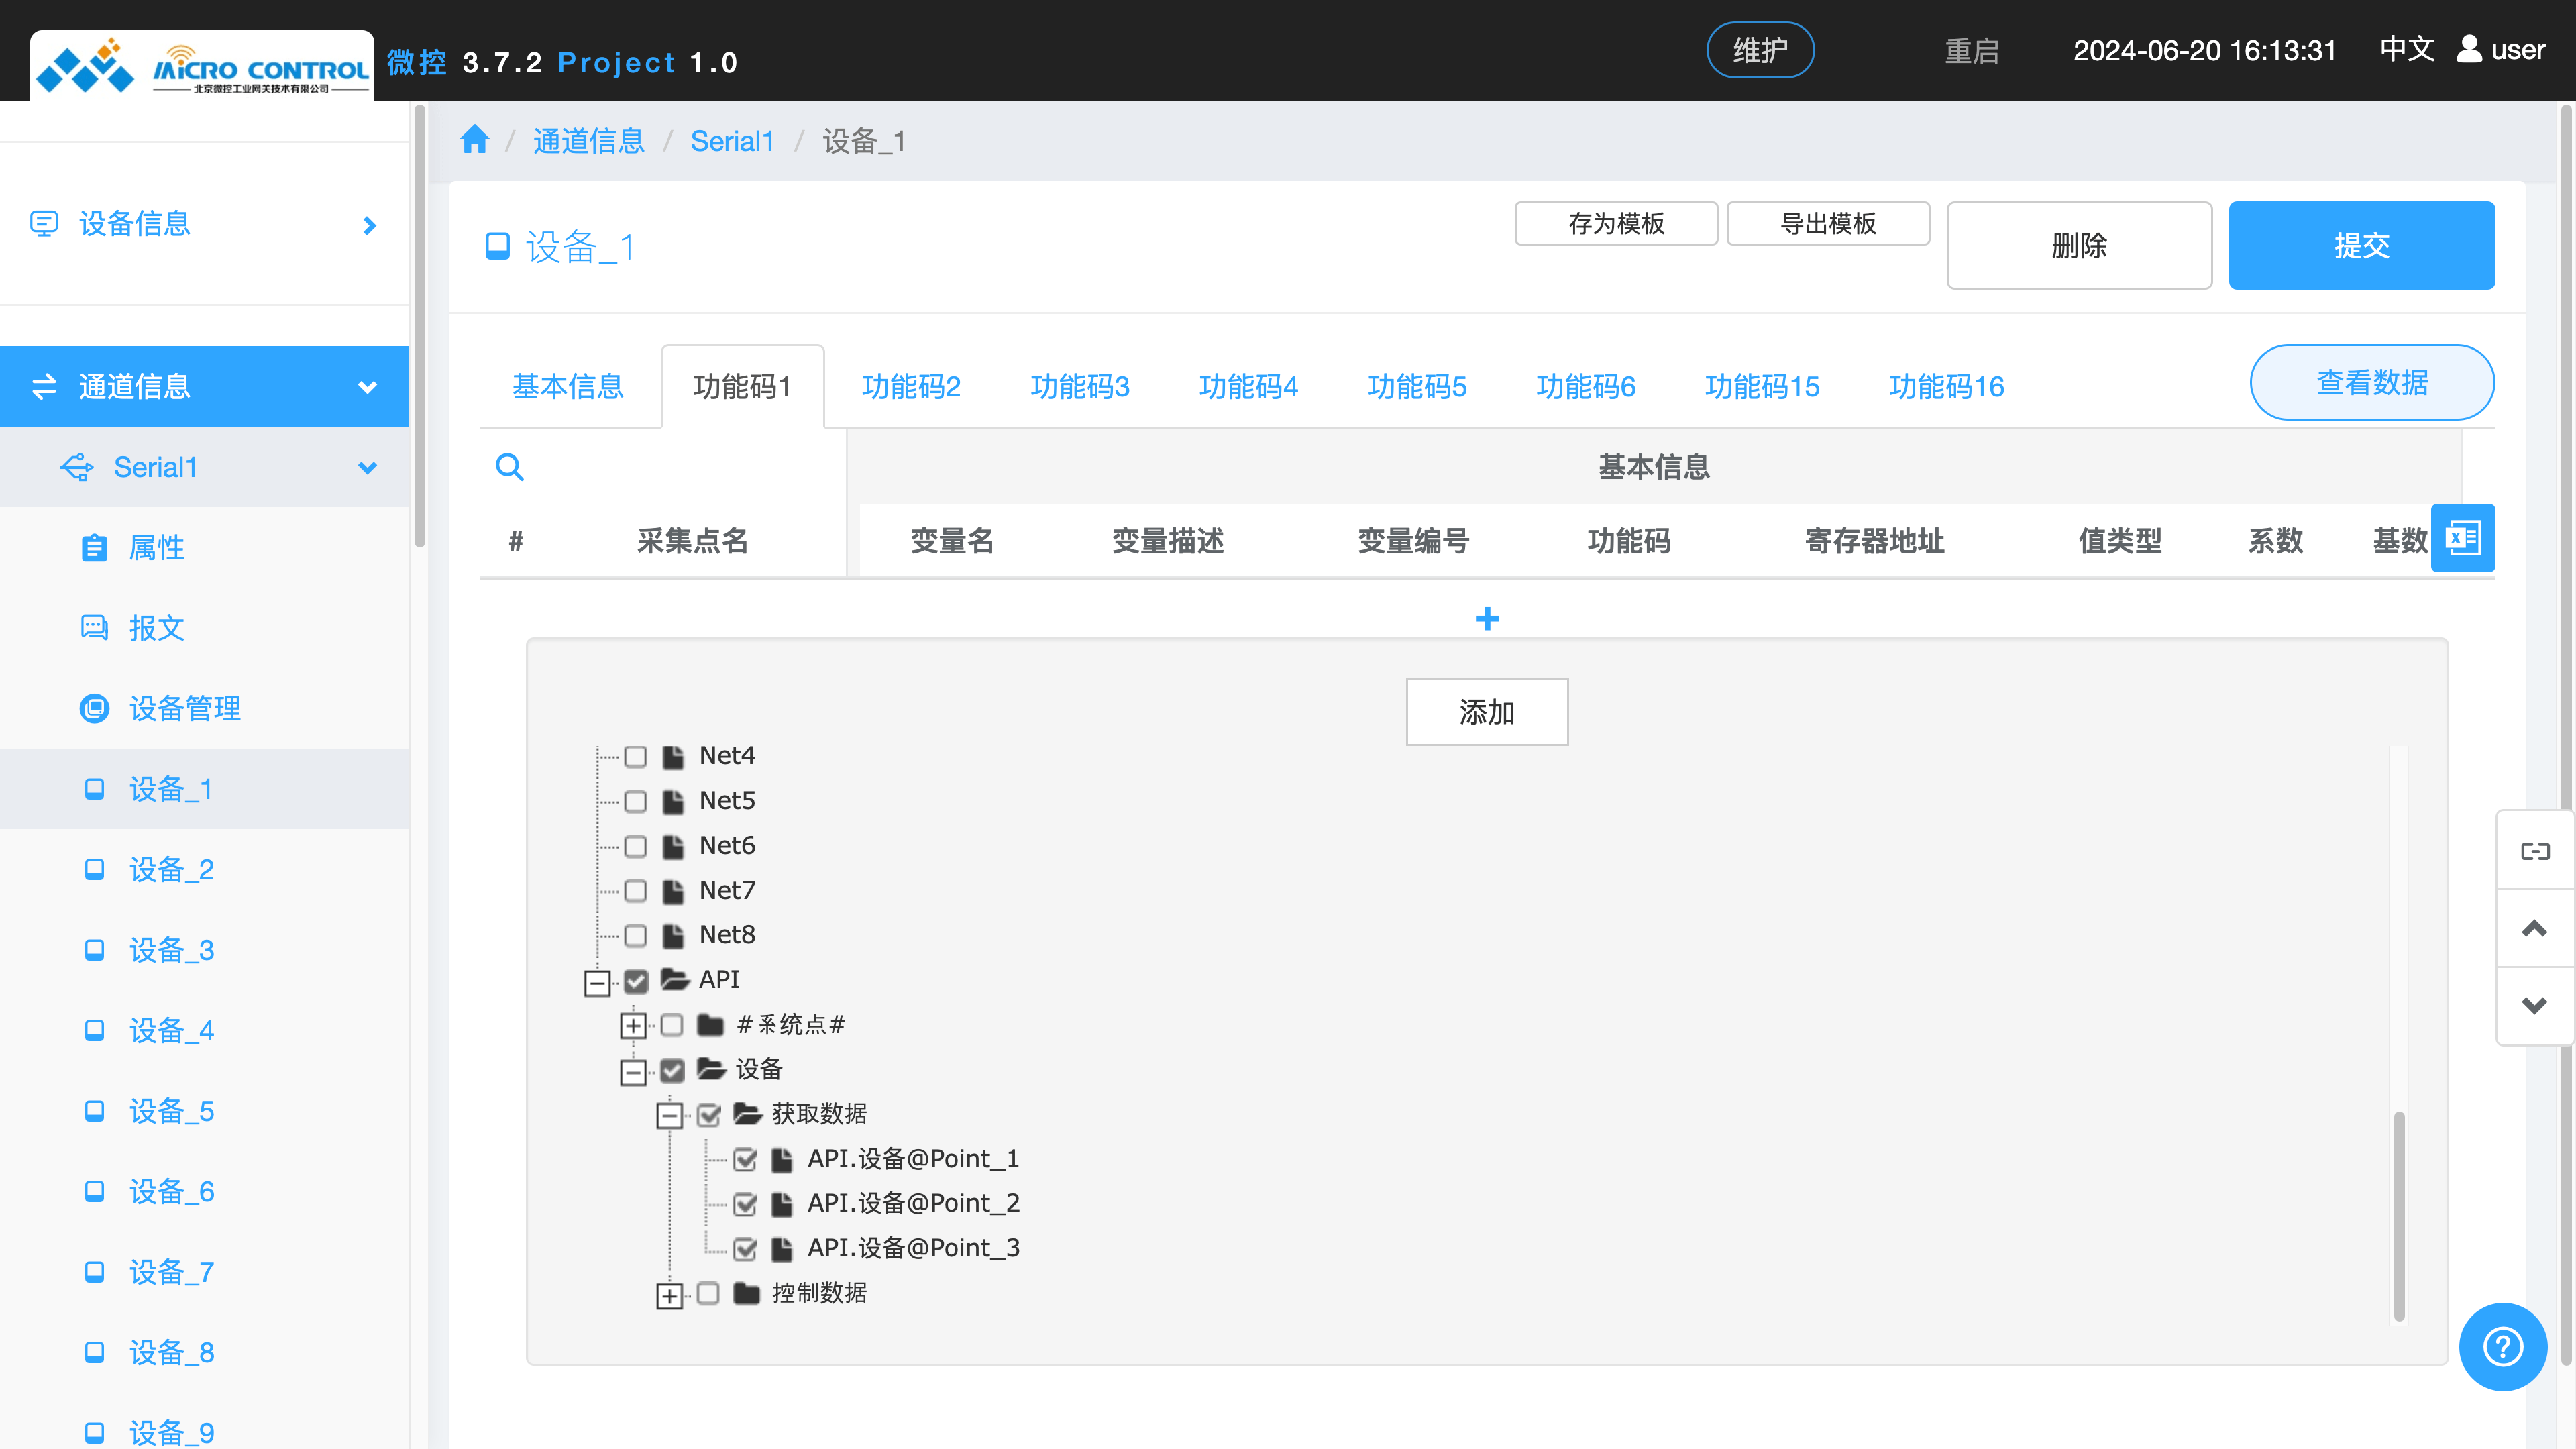Open the help question mark button
The width and height of the screenshot is (2576, 1449).
(2502, 1346)
